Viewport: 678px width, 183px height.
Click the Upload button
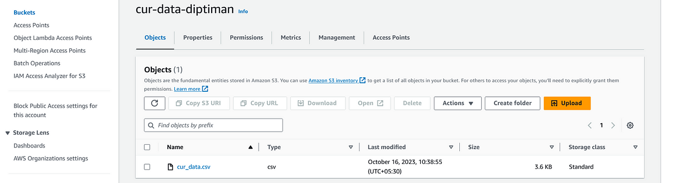click(567, 103)
